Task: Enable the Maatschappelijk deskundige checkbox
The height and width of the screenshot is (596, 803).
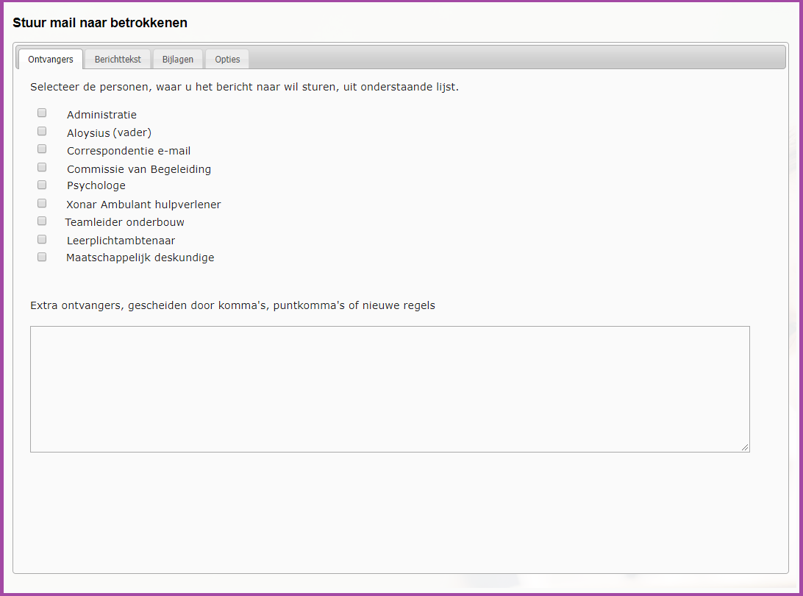Action: click(42, 257)
